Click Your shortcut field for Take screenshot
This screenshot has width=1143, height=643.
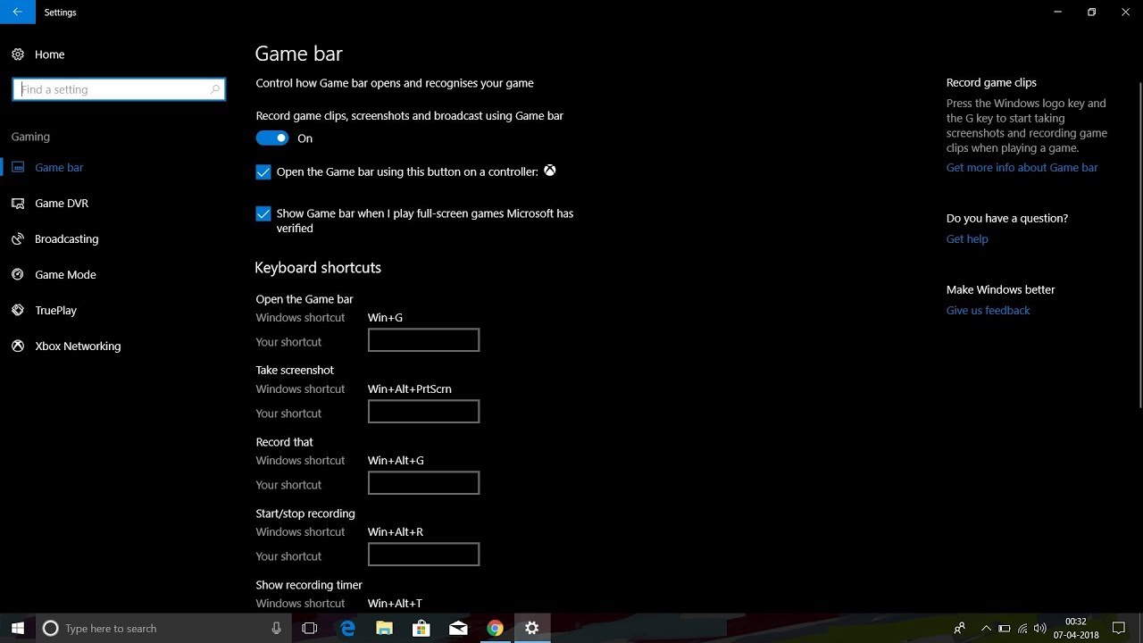(x=423, y=412)
